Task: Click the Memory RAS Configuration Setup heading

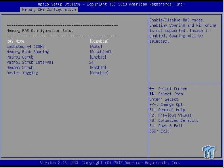Action: coord(40,31)
